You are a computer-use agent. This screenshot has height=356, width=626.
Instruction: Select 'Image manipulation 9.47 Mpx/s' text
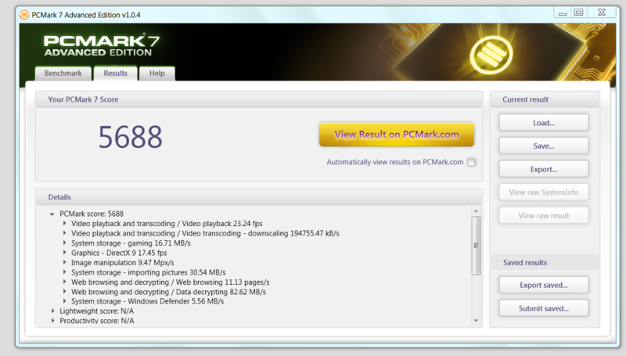[x=123, y=263]
